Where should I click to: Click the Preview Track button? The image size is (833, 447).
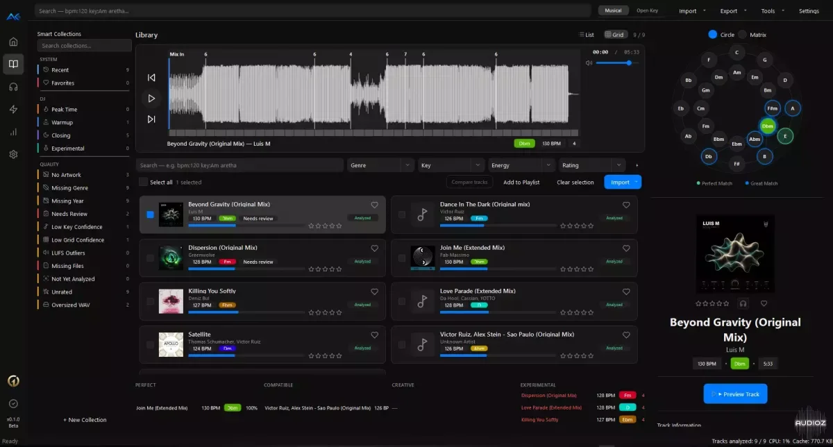point(735,394)
